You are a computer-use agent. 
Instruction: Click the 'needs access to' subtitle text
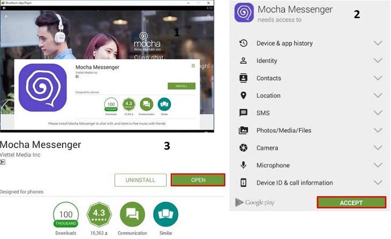(x=280, y=20)
